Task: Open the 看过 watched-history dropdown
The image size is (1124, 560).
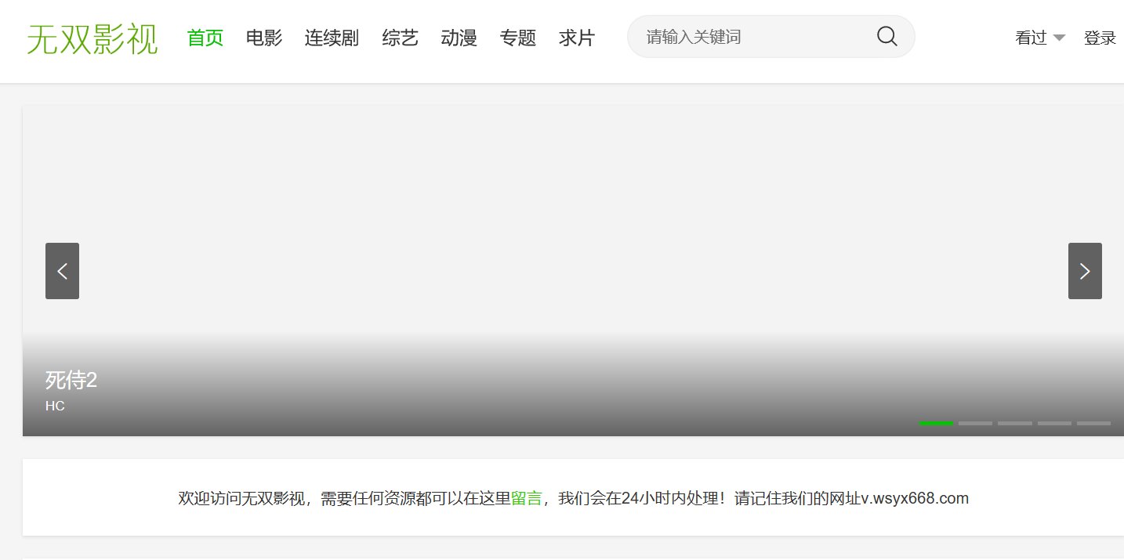Action: pos(1031,38)
